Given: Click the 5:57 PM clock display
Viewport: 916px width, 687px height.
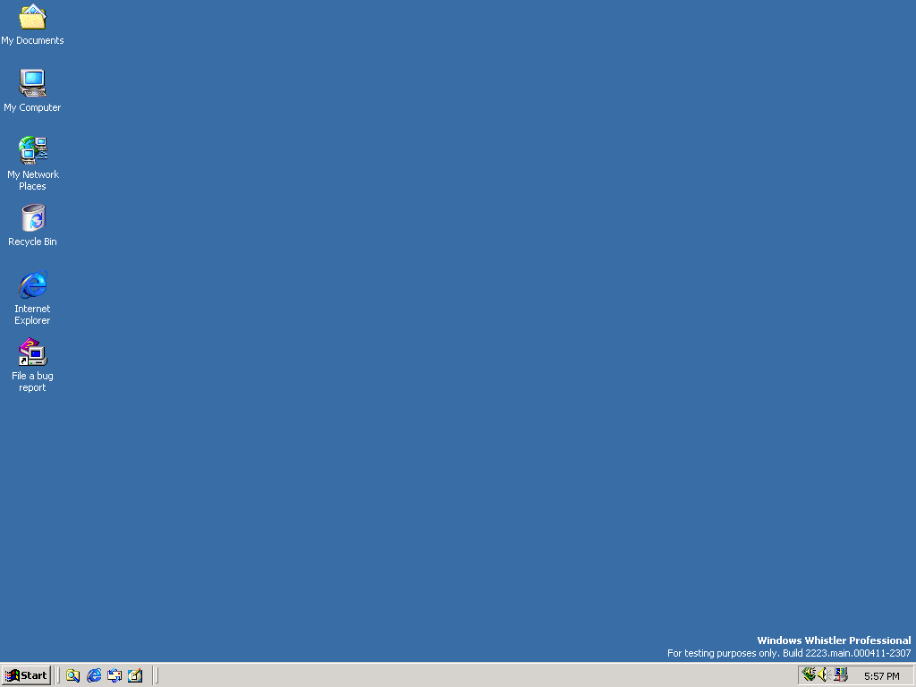Looking at the screenshot, I should [882, 675].
